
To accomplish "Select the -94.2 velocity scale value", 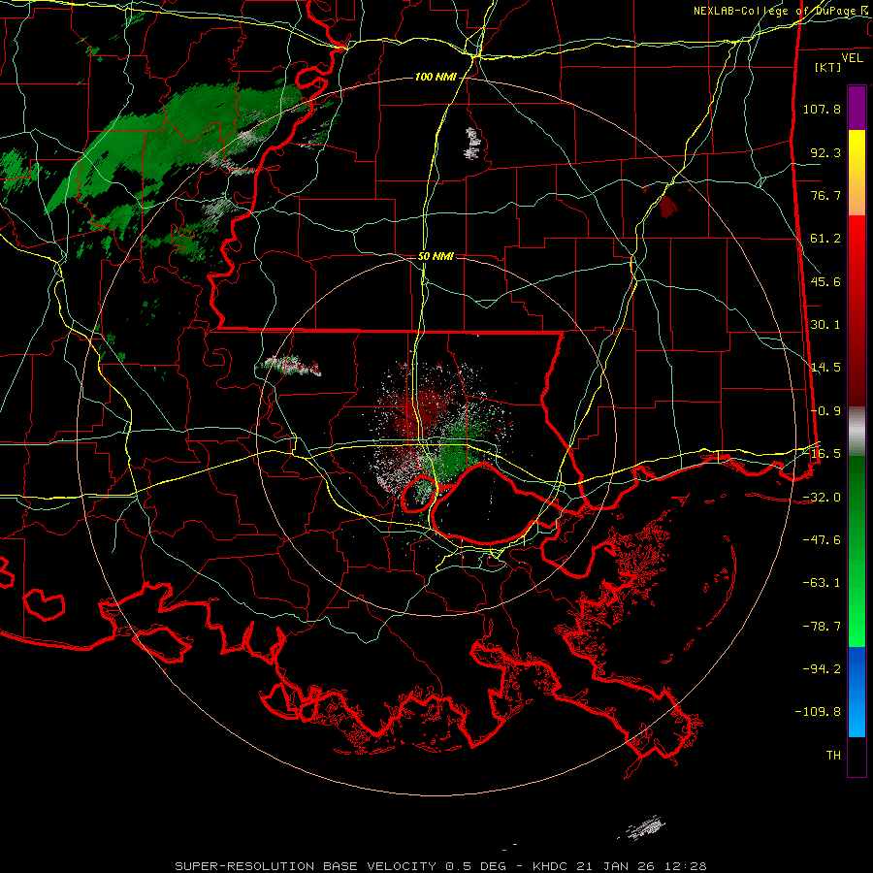I will click(822, 669).
